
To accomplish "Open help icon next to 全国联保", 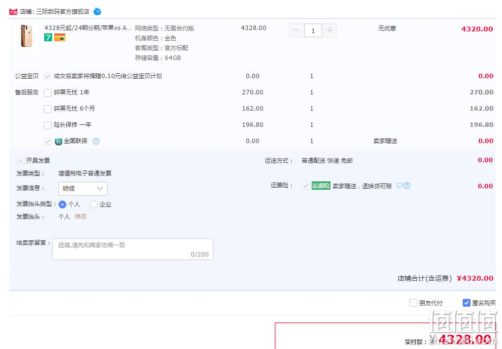I will click(x=96, y=141).
